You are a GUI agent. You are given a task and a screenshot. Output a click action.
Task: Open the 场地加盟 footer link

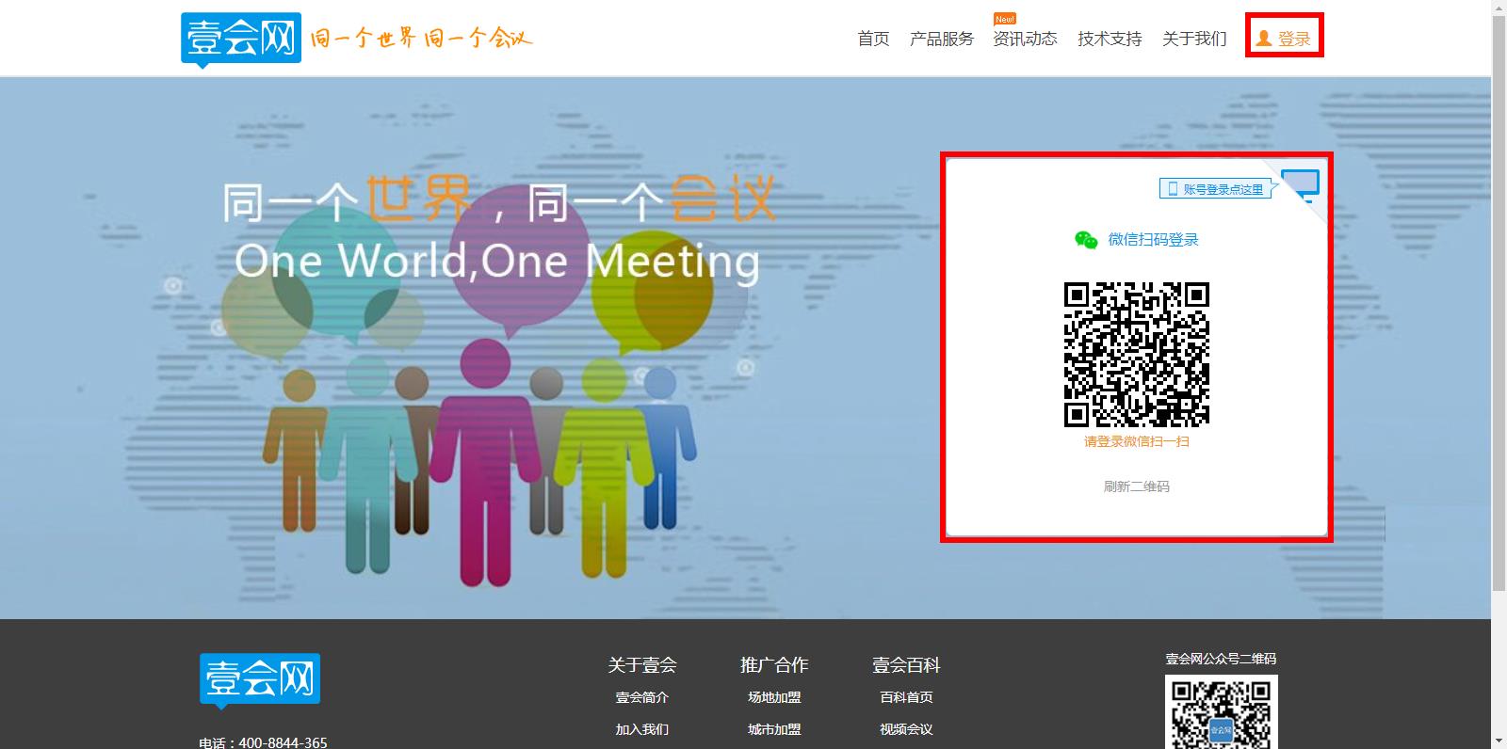pos(774,697)
